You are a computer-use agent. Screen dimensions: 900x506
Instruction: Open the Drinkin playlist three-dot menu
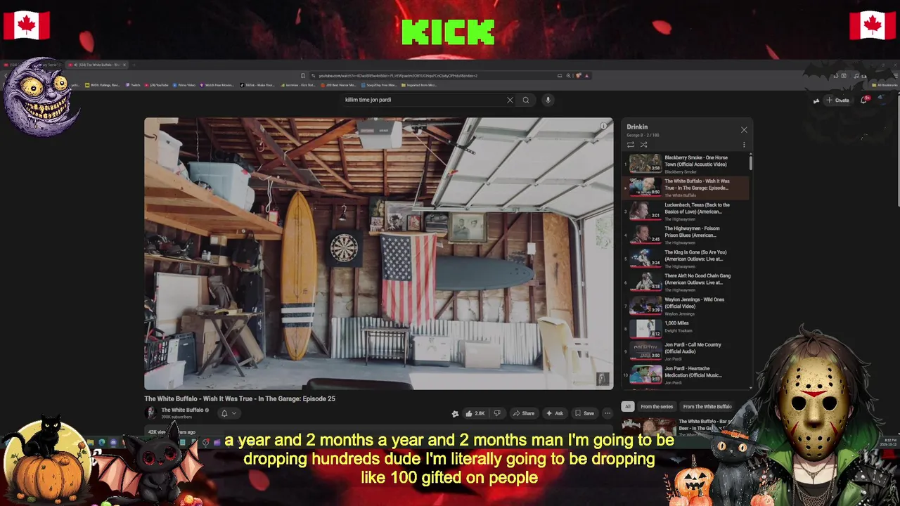[744, 145]
